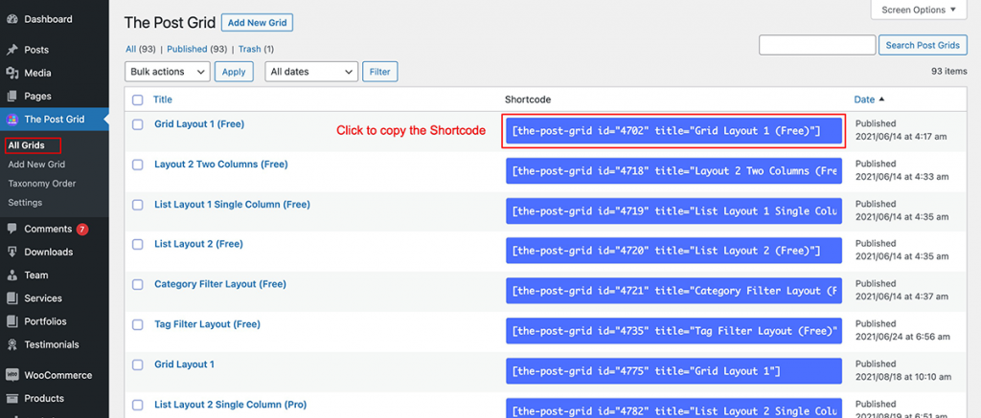This screenshot has width=981, height=418.
Task: Click the Pages icon in sidebar
Action: tap(11, 97)
